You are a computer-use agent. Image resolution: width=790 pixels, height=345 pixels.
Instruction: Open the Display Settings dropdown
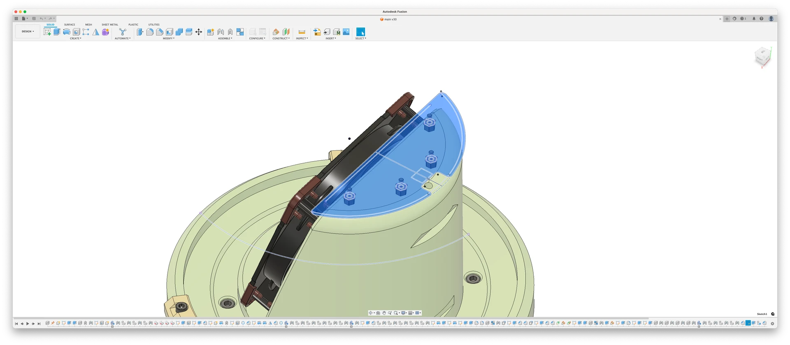[x=404, y=313]
